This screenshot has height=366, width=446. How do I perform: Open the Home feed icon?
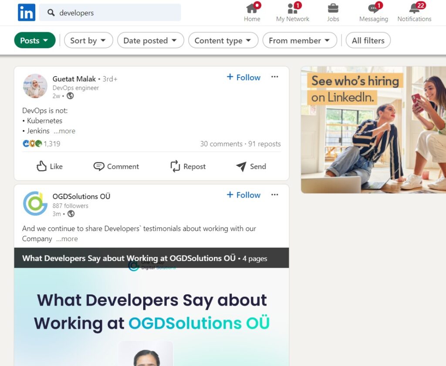click(x=252, y=9)
